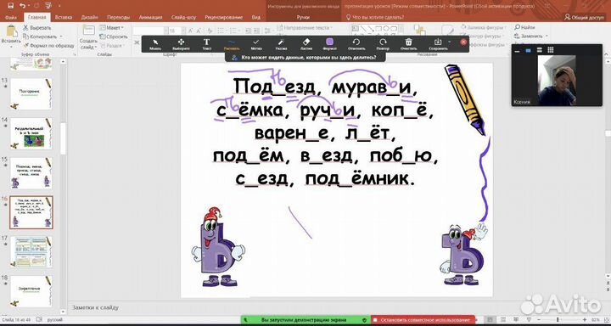The height and width of the screenshot is (326, 611).
Task: Redo annotation with Повтор
Action: [x=383, y=44]
